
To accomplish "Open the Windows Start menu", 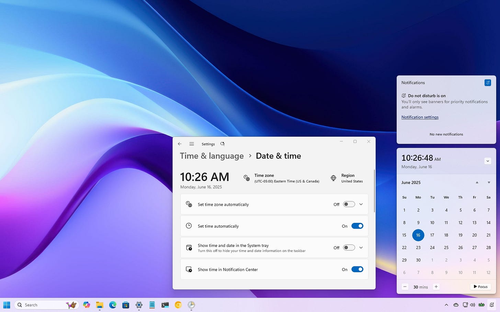I will [7, 305].
